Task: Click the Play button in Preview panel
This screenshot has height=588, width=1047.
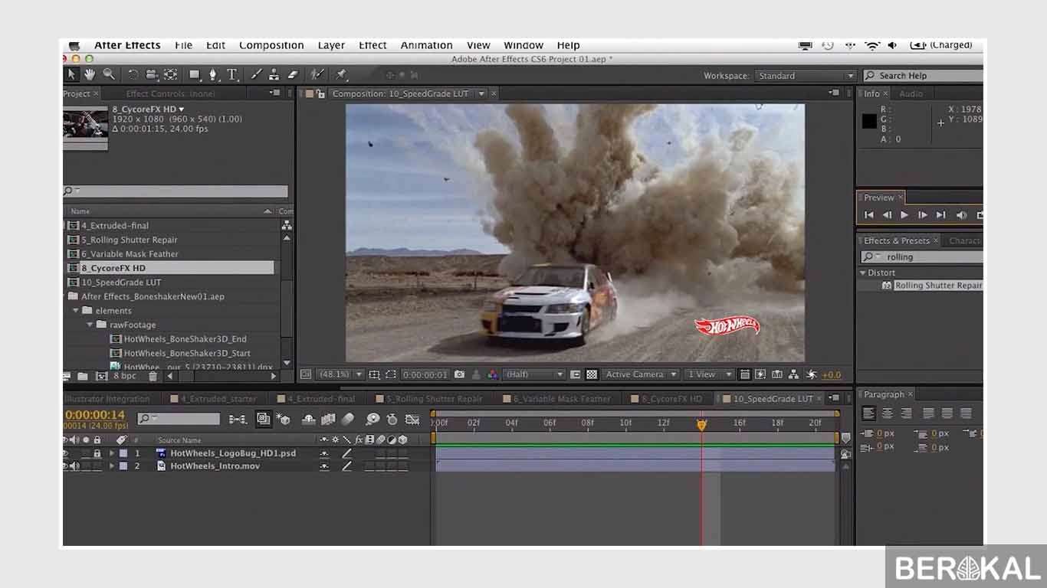Action: point(904,214)
